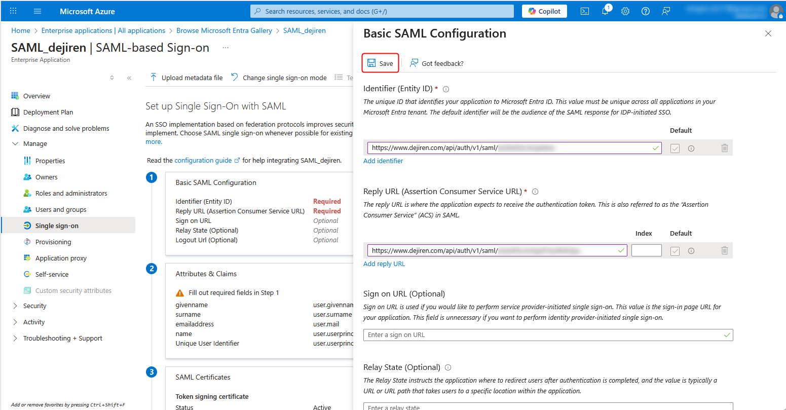The image size is (786, 410).
Task: Open the help question mark menu
Action: [646, 11]
